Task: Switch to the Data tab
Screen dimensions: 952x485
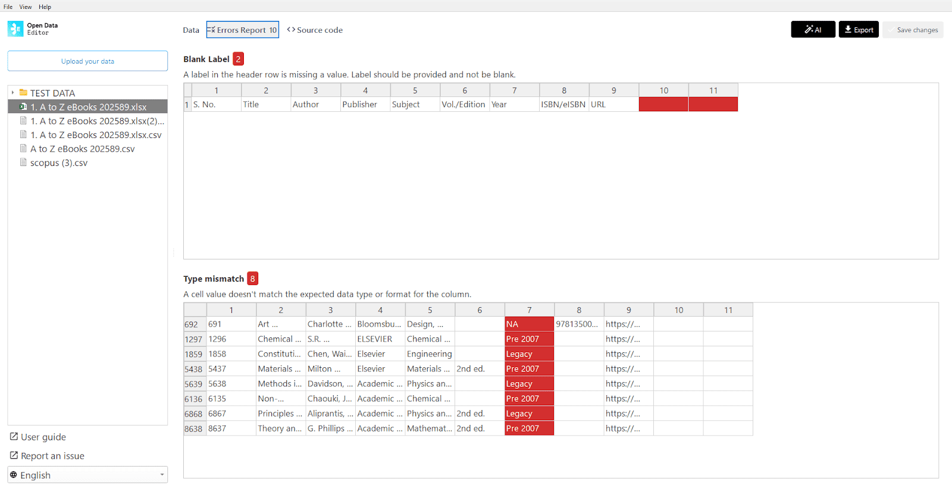Action: pos(191,30)
